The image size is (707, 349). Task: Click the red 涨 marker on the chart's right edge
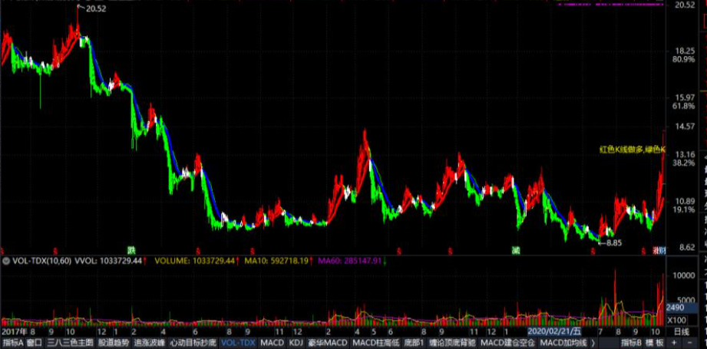click(x=655, y=250)
